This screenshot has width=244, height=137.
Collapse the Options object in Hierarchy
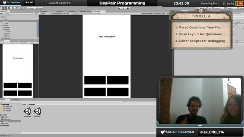2,25
